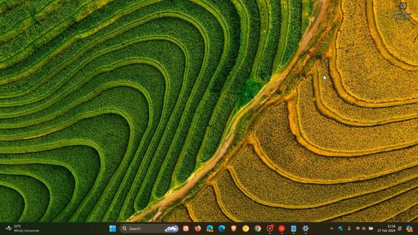Expand the hidden system tray icons chevron
This screenshot has width=418, height=235.
click(332, 228)
